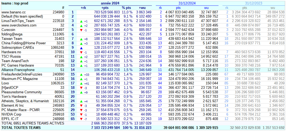Click the blue up arrow for Solinscription CAREs

[x=81, y=48]
